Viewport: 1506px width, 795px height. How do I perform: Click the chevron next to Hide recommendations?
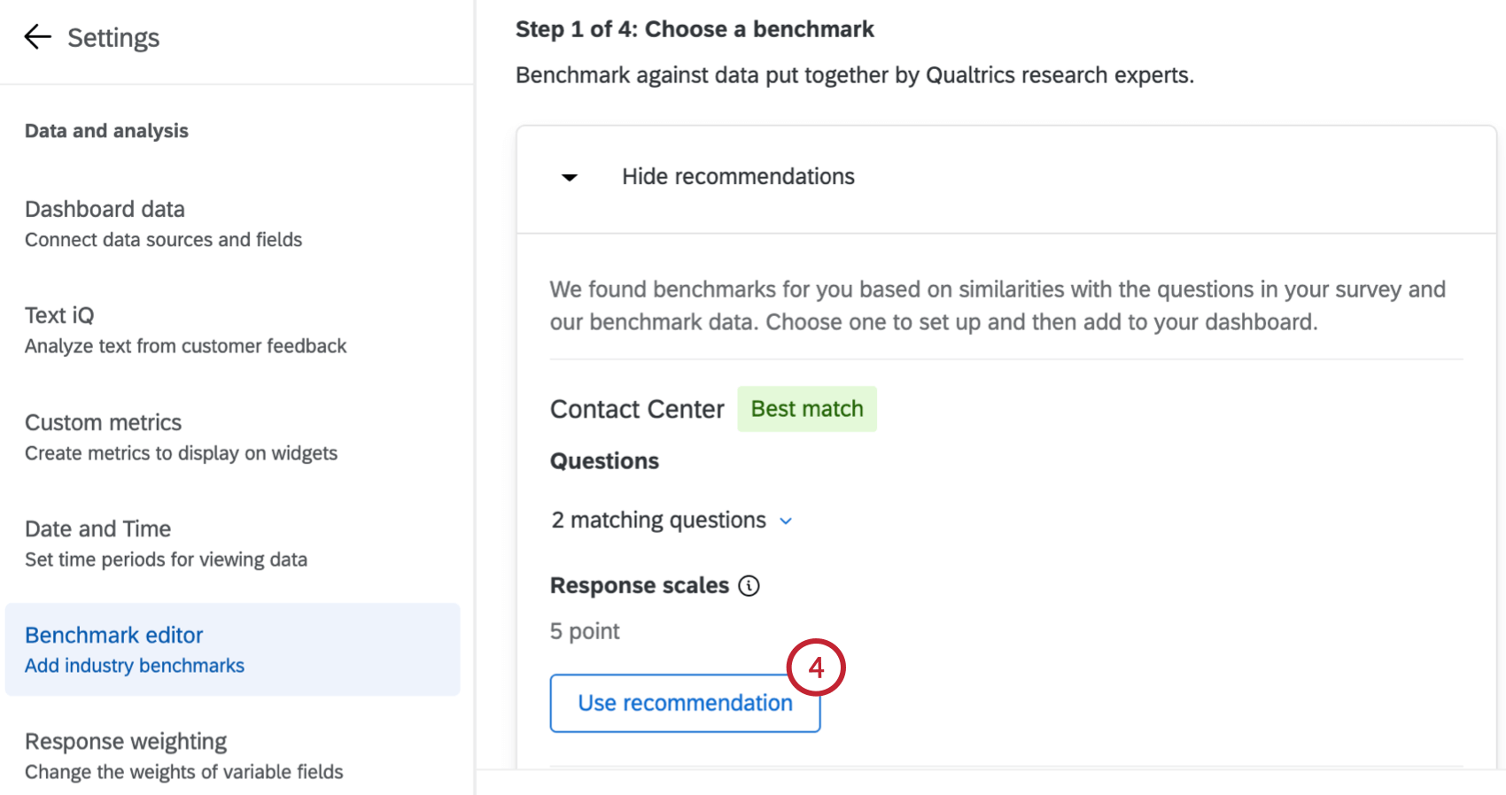click(x=568, y=177)
